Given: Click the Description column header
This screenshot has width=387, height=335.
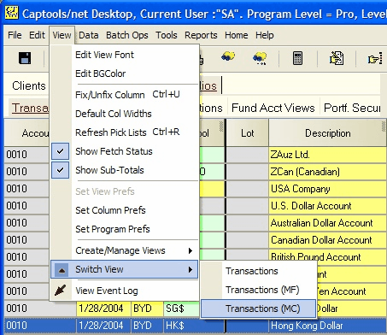Looking at the screenshot, I should point(327,133).
